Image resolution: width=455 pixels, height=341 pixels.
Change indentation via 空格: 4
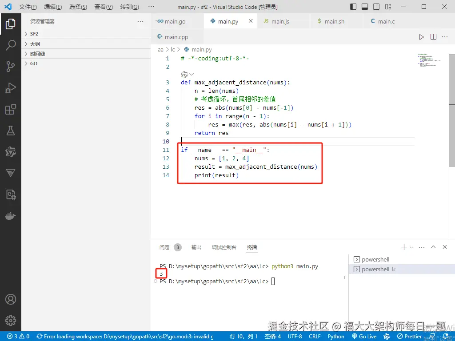click(272, 337)
